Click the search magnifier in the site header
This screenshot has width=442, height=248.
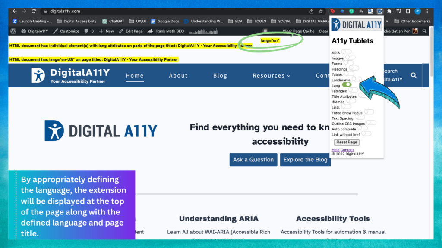tap(414, 75)
